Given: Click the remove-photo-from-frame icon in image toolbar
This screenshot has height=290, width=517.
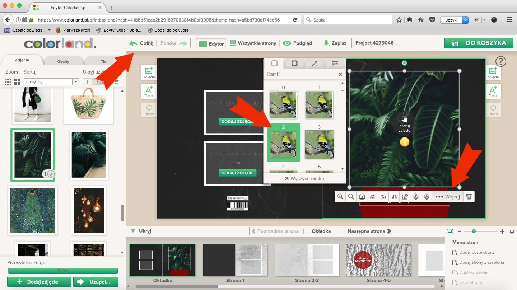Looking at the screenshot, I should click(x=405, y=196).
